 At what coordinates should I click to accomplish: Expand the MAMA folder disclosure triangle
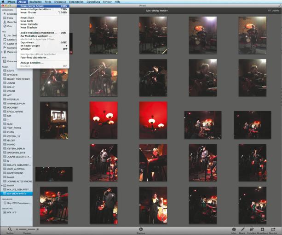click(2, 185)
